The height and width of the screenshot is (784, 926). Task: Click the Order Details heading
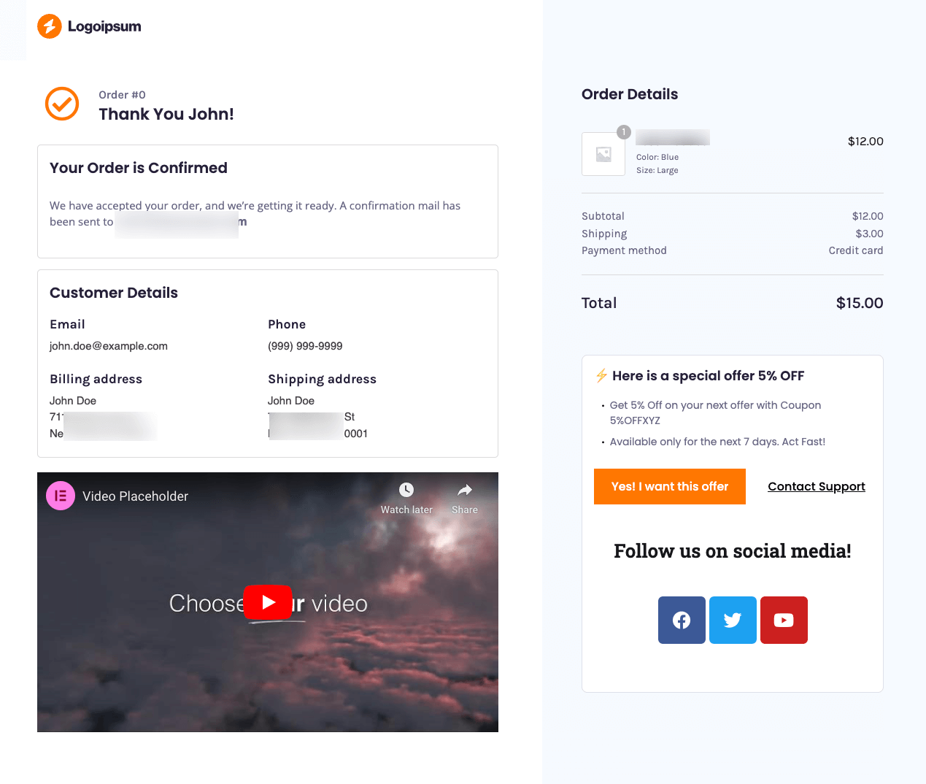(x=630, y=94)
